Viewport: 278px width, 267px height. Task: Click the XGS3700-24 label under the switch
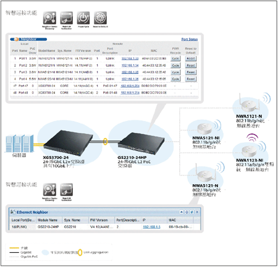[x=56, y=158]
